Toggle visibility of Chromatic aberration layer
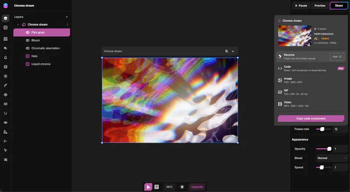This screenshot has height=192, width=350. (x=28, y=48)
